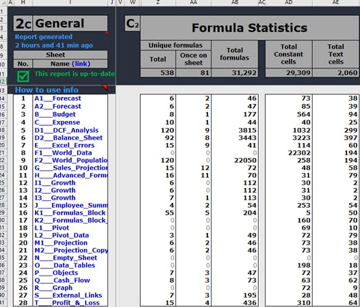The width and height of the screenshot is (360, 307).
Task: Select the 564 constant cells value
Action: (x=289, y=114)
